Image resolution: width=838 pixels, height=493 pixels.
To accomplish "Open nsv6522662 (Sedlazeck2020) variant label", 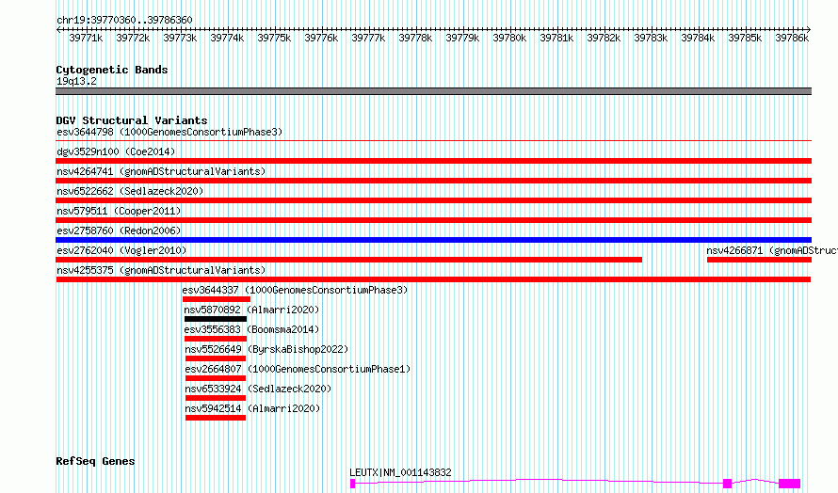I will click(130, 191).
